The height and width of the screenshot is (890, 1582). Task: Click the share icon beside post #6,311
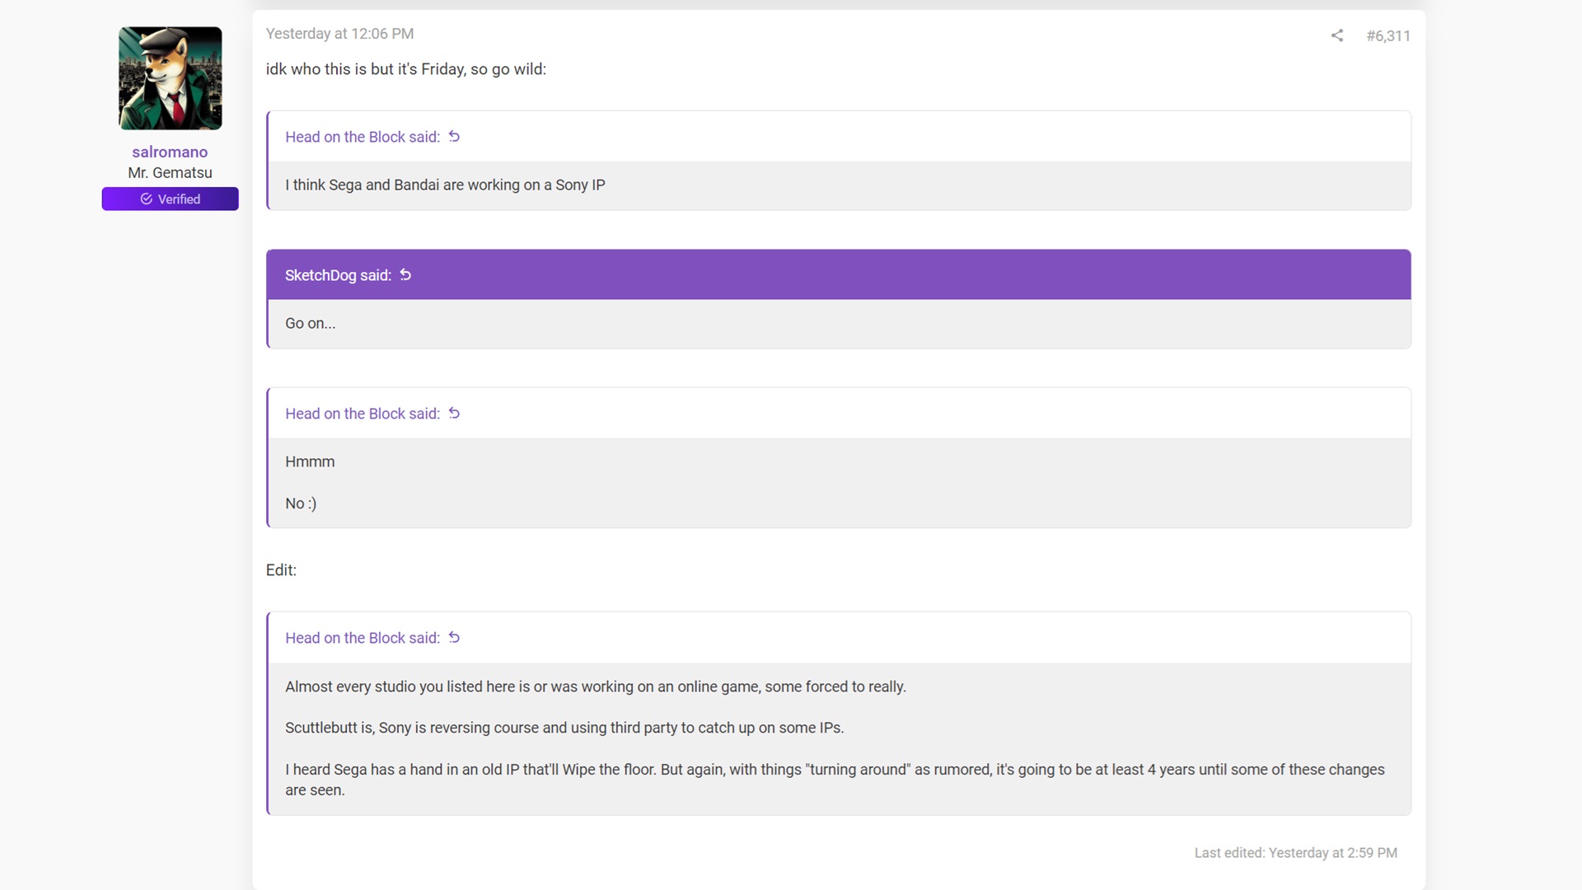1336,35
